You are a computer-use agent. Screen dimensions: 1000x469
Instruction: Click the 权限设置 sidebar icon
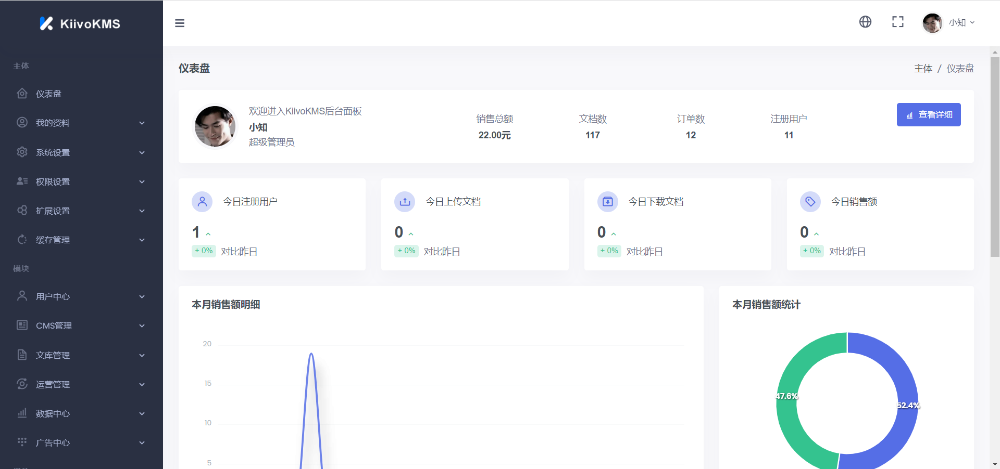pos(22,181)
